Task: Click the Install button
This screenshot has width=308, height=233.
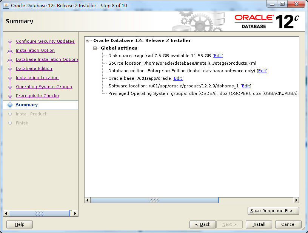Action: coord(259,224)
